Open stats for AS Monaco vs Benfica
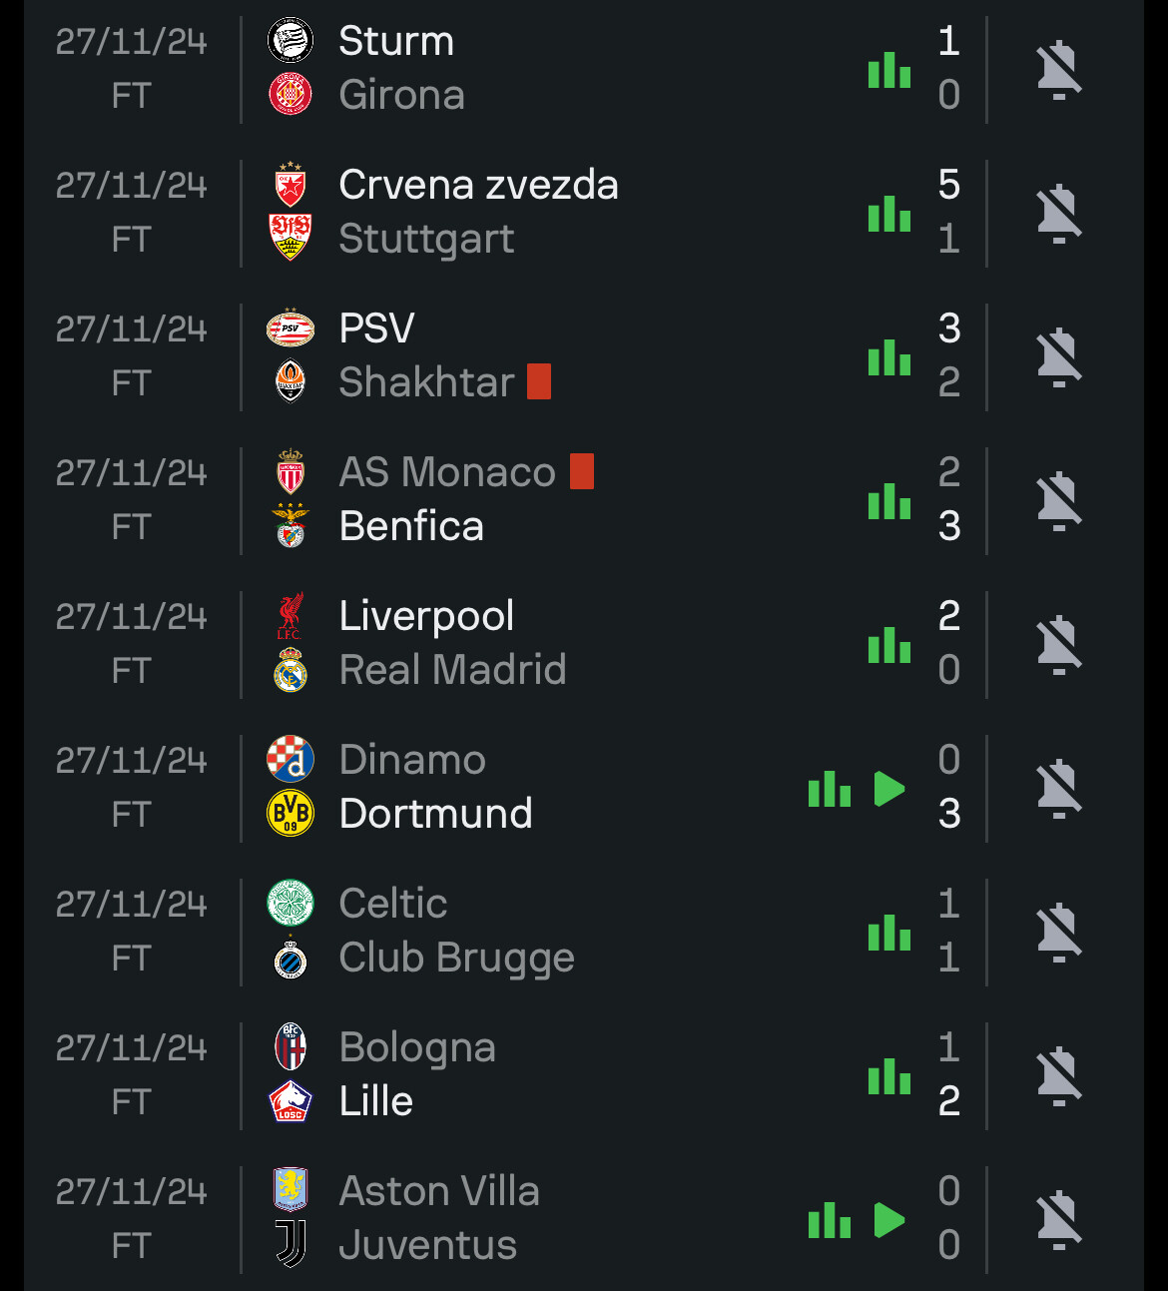 coord(888,501)
